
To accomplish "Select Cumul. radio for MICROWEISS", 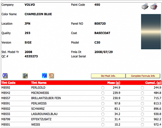I will [142, 93].
